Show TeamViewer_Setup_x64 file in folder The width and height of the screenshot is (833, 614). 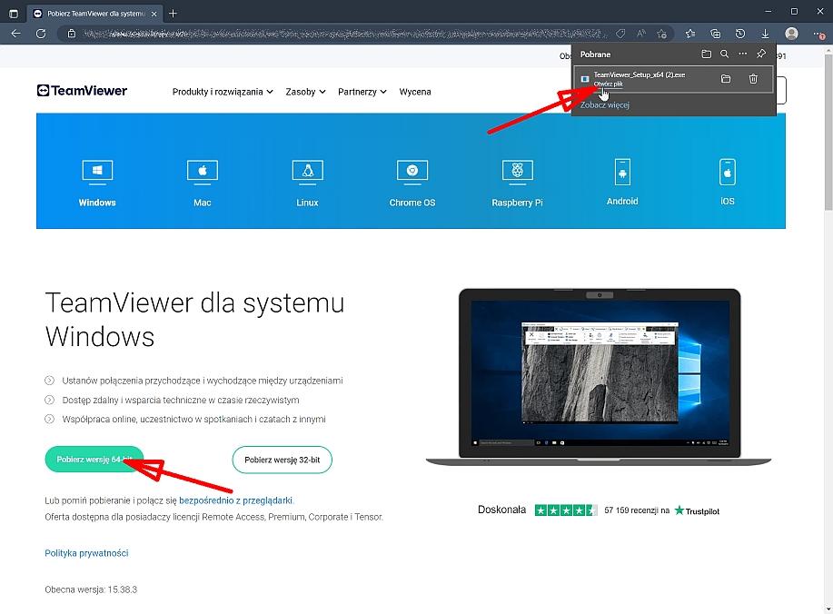tap(726, 79)
